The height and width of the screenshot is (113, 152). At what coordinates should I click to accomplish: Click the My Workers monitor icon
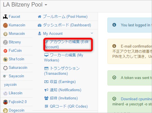tap(46, 55)
